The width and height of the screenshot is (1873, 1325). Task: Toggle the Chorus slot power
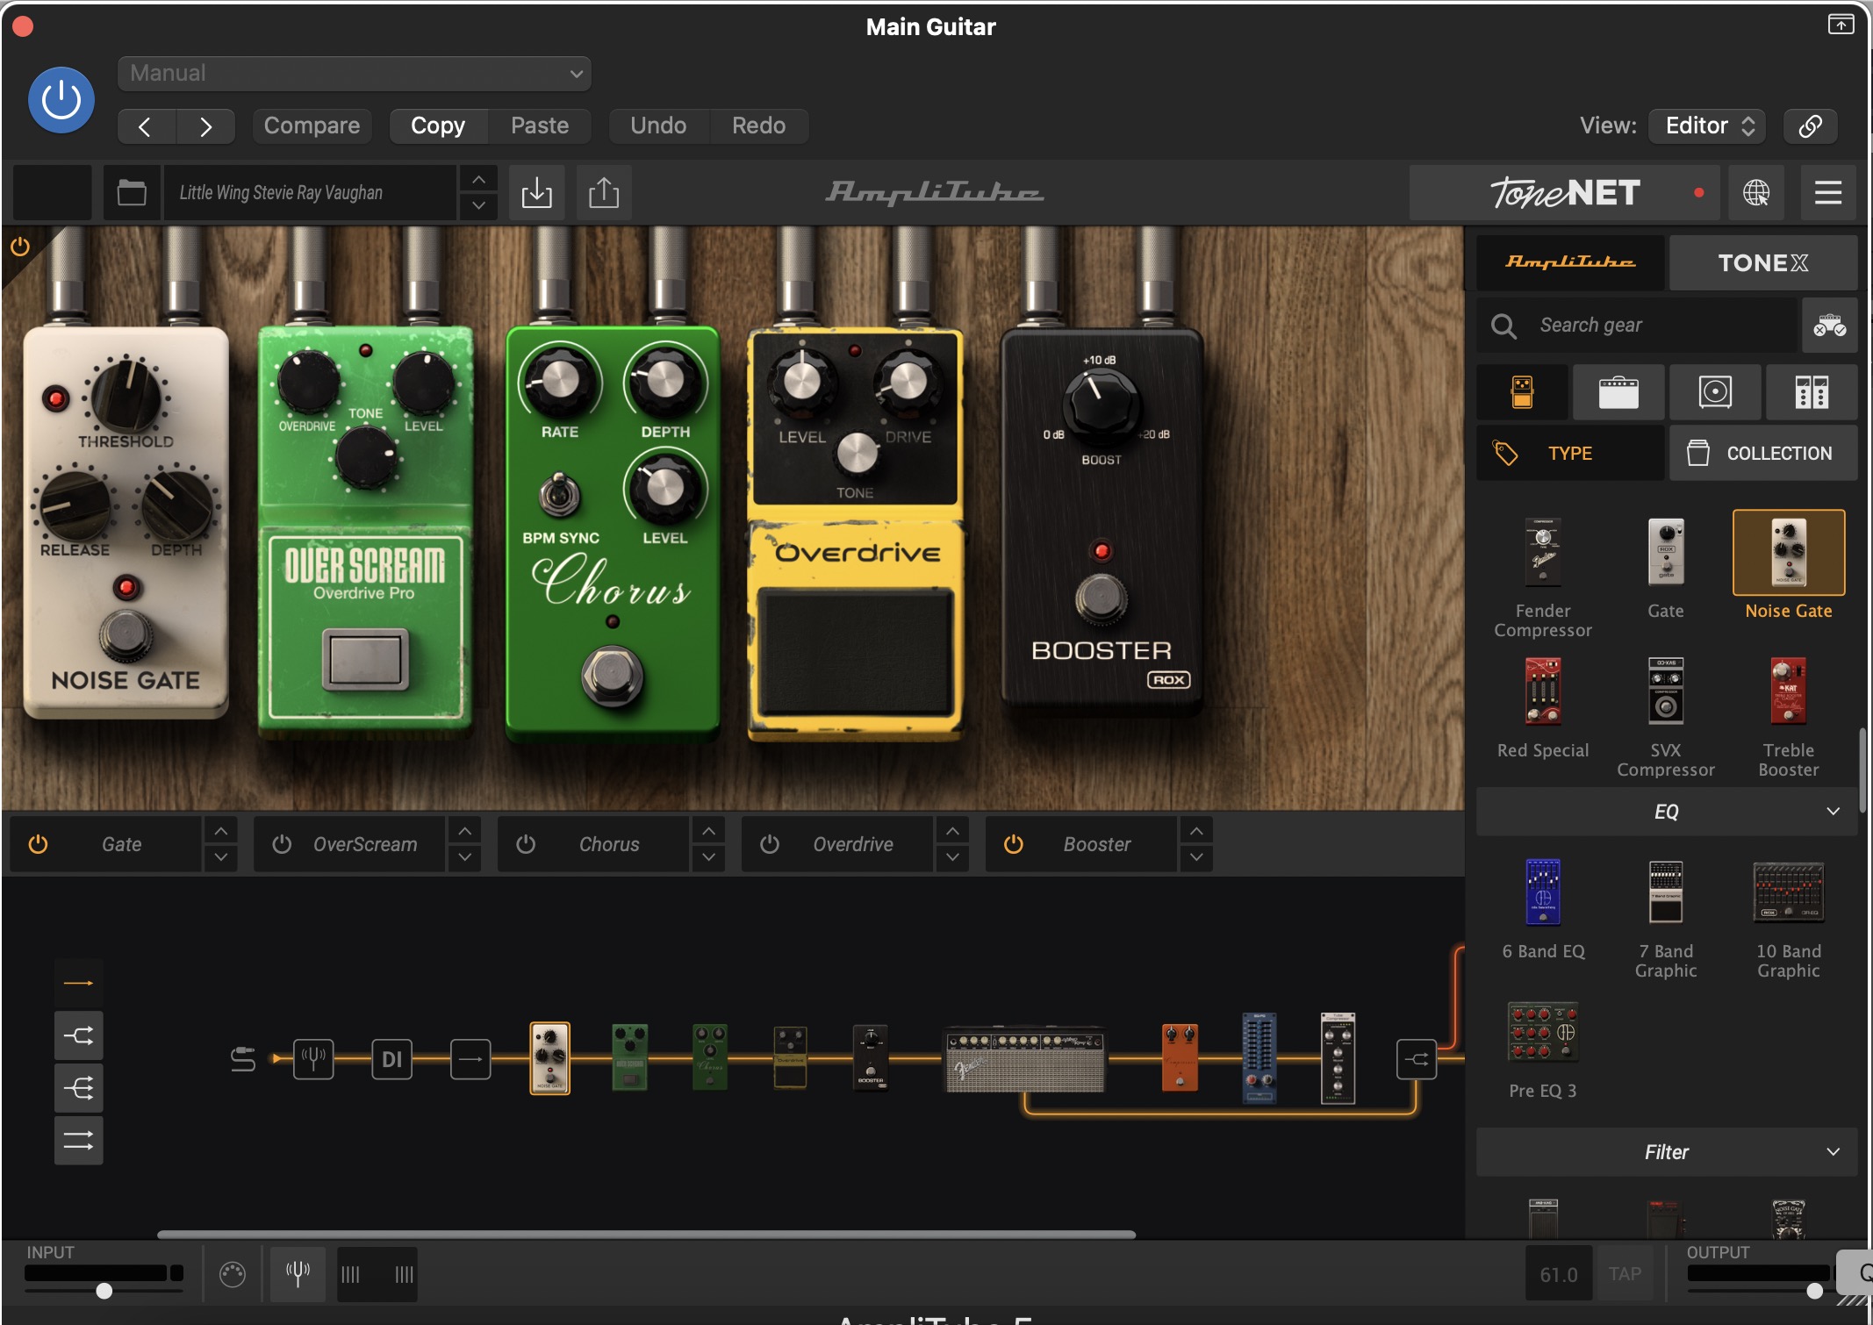[526, 844]
